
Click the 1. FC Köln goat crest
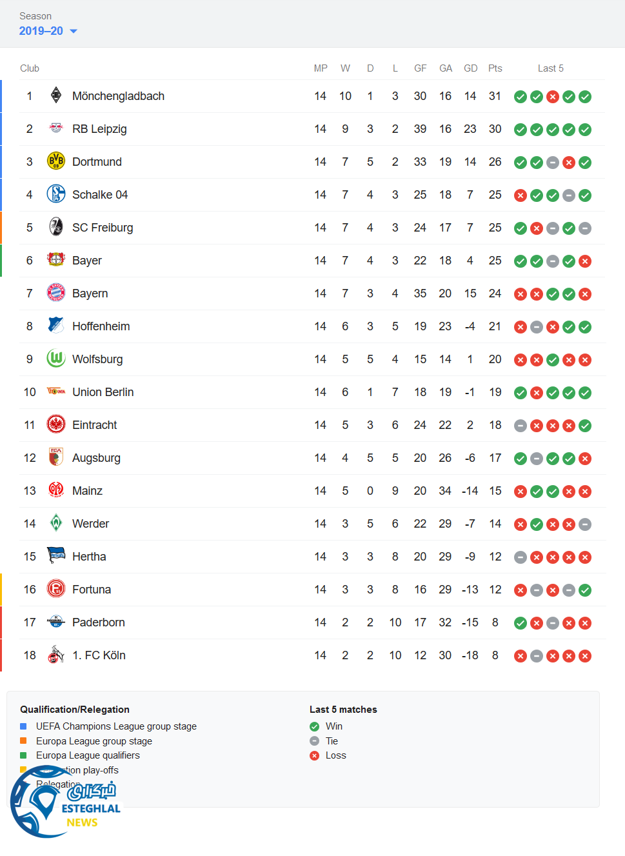[56, 655]
